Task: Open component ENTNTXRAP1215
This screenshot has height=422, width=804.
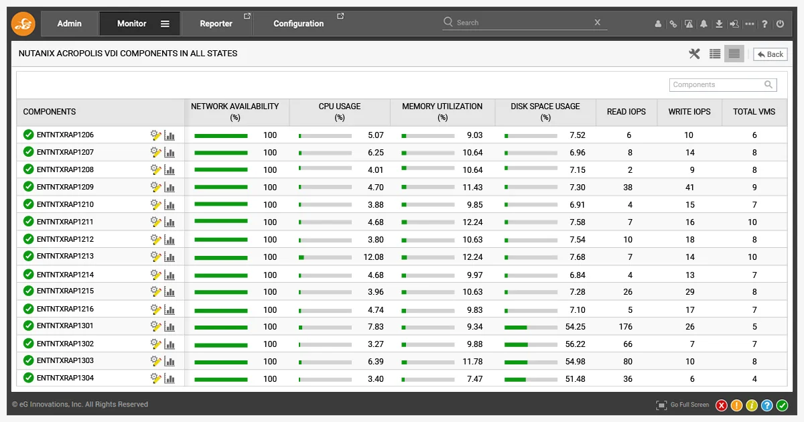Action: (x=65, y=291)
